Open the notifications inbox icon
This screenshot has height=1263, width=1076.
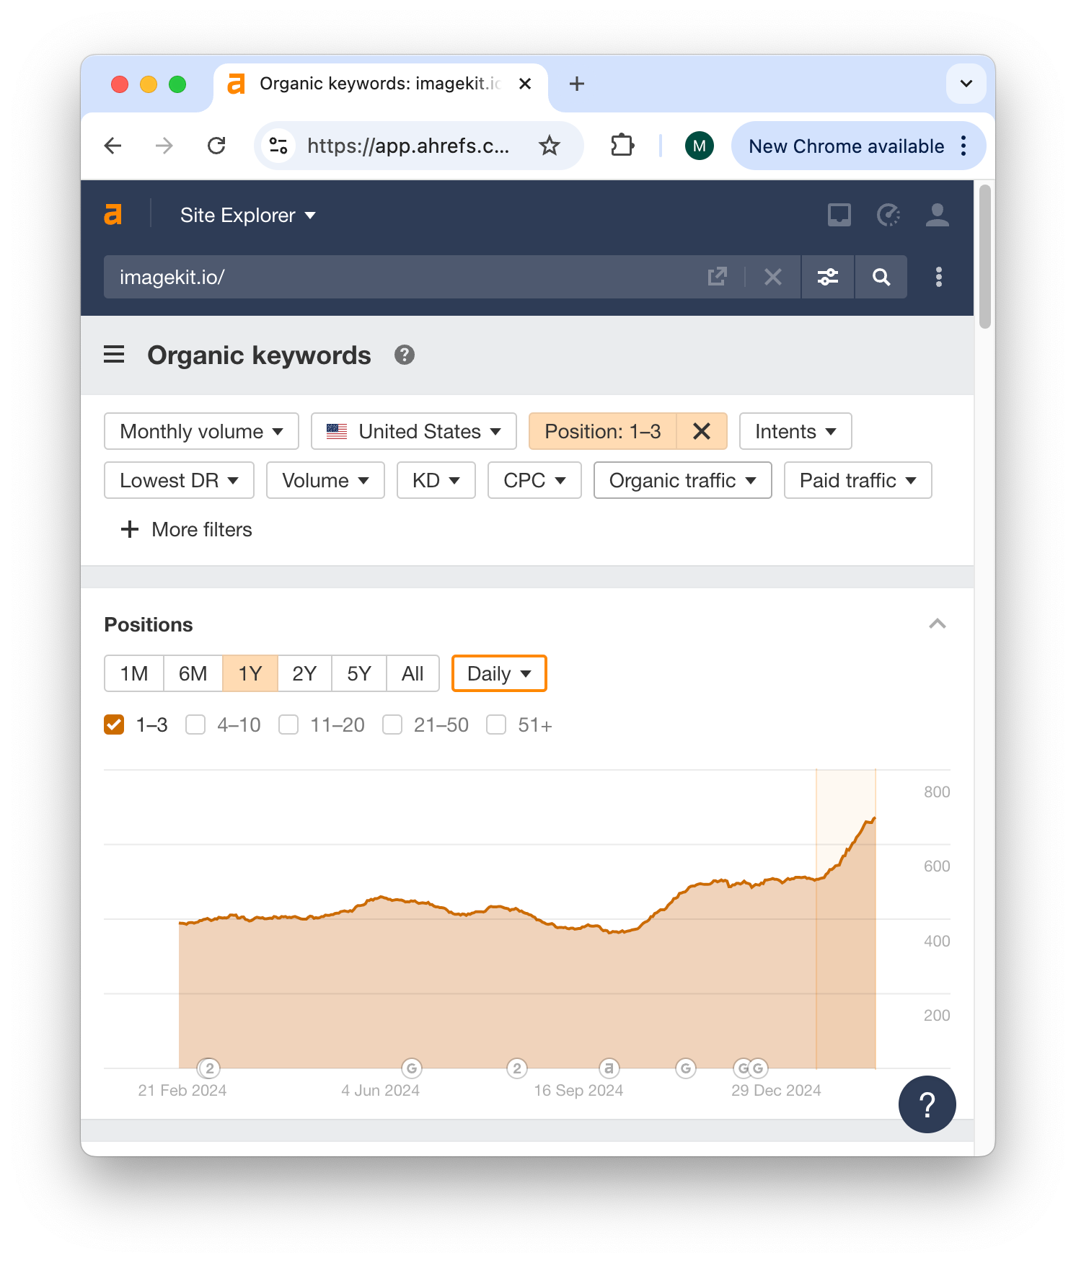coord(839,215)
